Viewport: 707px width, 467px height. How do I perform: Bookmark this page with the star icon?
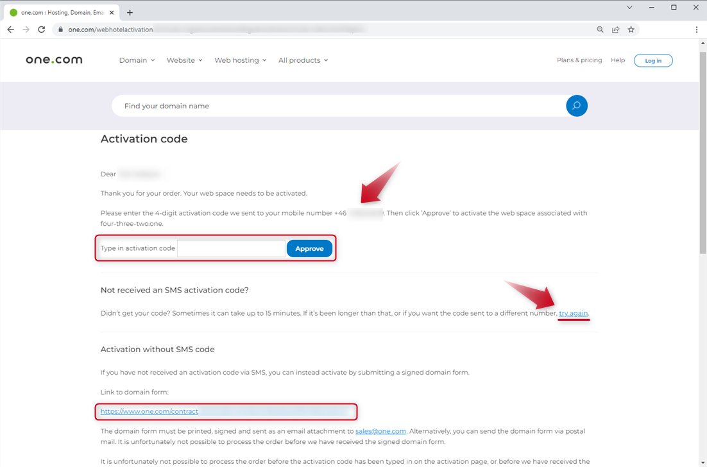pyautogui.click(x=631, y=30)
